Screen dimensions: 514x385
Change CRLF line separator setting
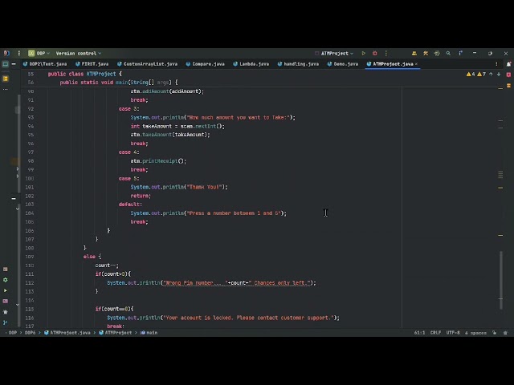click(435, 333)
